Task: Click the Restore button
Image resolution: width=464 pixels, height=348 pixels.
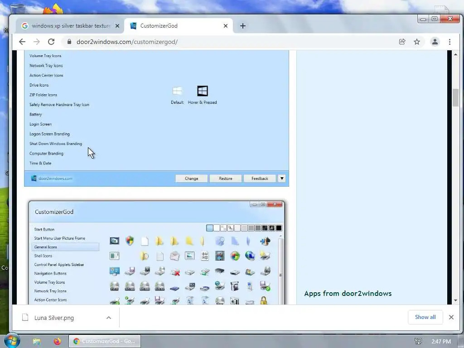Action: click(x=226, y=179)
